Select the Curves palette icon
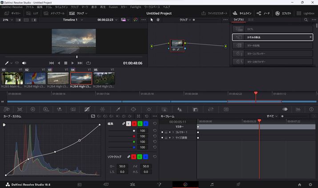 click(x=87, y=109)
